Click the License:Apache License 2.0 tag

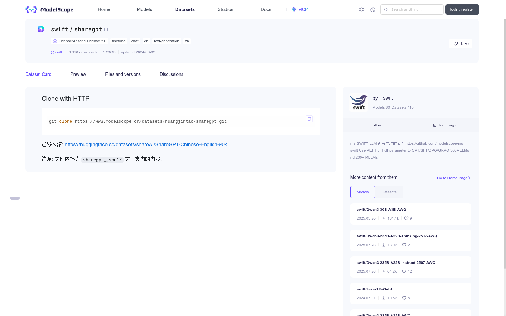80,41
